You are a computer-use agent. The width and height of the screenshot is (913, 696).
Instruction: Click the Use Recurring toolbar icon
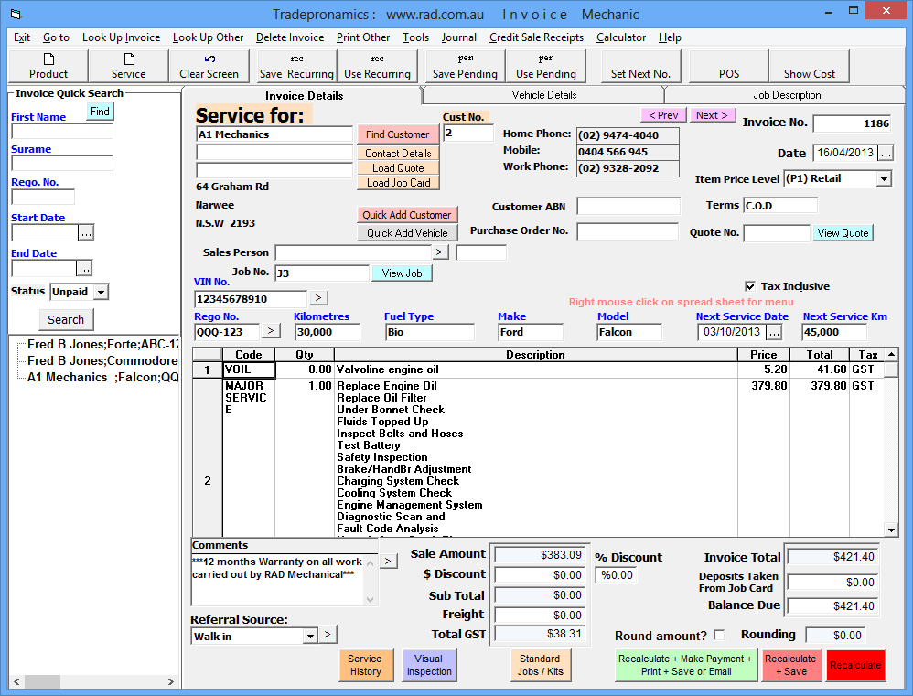tap(377, 66)
